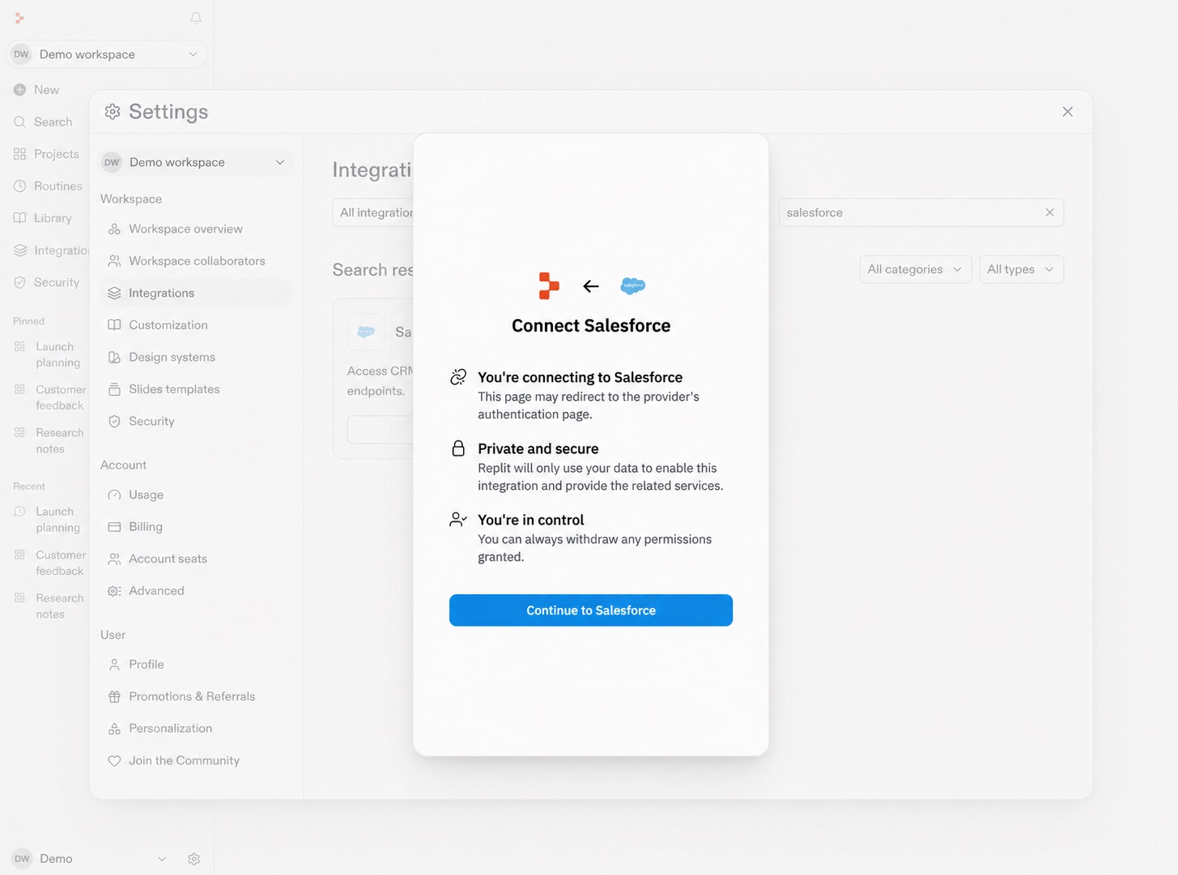Open Security in Settings sidebar
Image resolution: width=1178 pixels, height=875 pixels.
195,421
